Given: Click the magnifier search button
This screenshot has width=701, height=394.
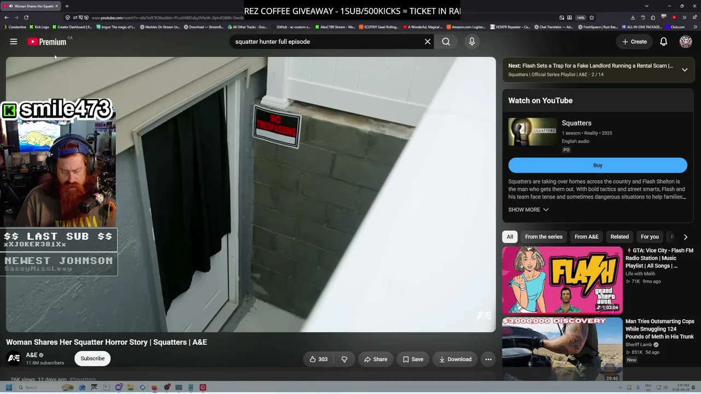Looking at the screenshot, I should (x=446, y=42).
